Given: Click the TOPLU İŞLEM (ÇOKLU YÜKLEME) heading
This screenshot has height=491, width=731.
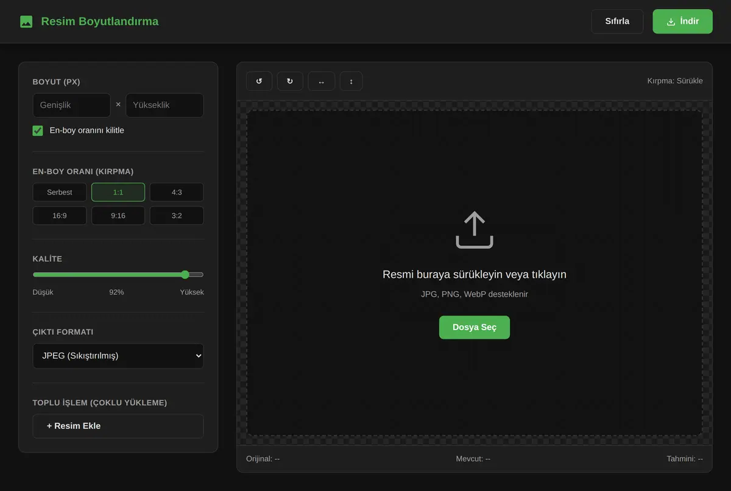Looking at the screenshot, I should [100, 403].
